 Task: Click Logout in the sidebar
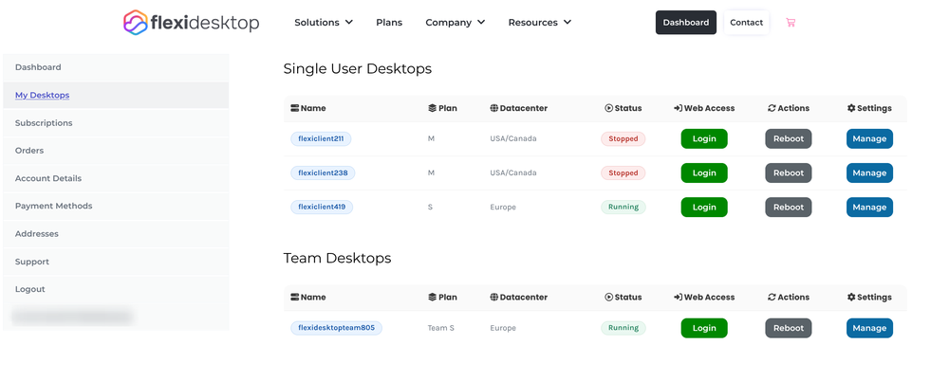(116, 289)
